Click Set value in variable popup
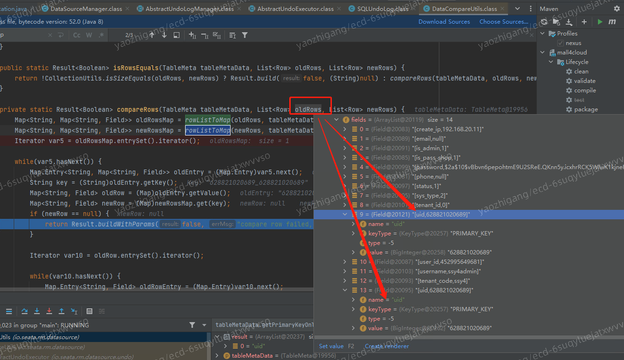Viewport: 624px width, 360px height. pos(331,346)
